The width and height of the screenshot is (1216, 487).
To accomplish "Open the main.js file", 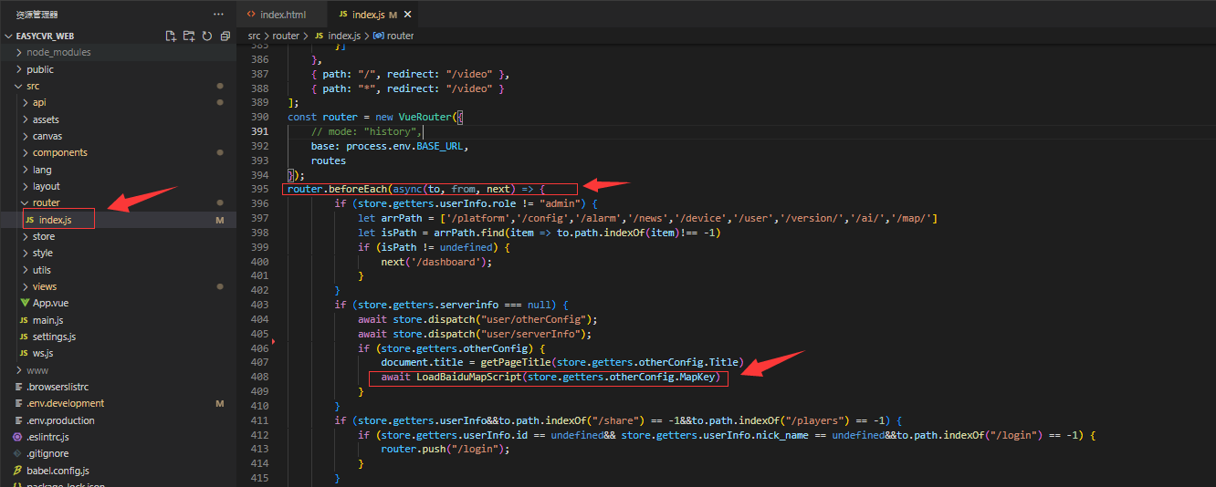I will point(47,320).
